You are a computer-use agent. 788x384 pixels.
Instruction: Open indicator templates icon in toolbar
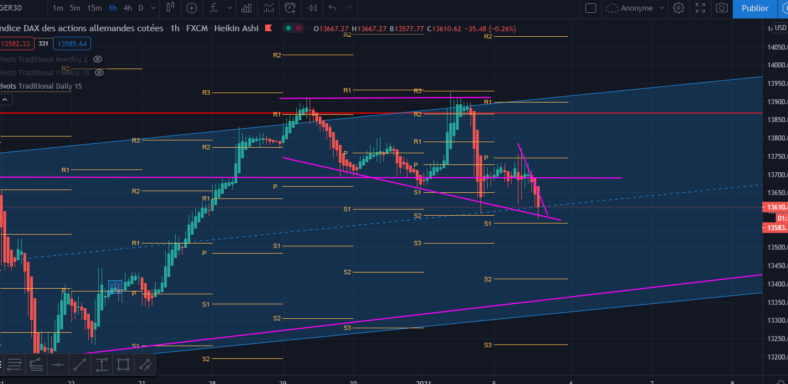coord(269,8)
